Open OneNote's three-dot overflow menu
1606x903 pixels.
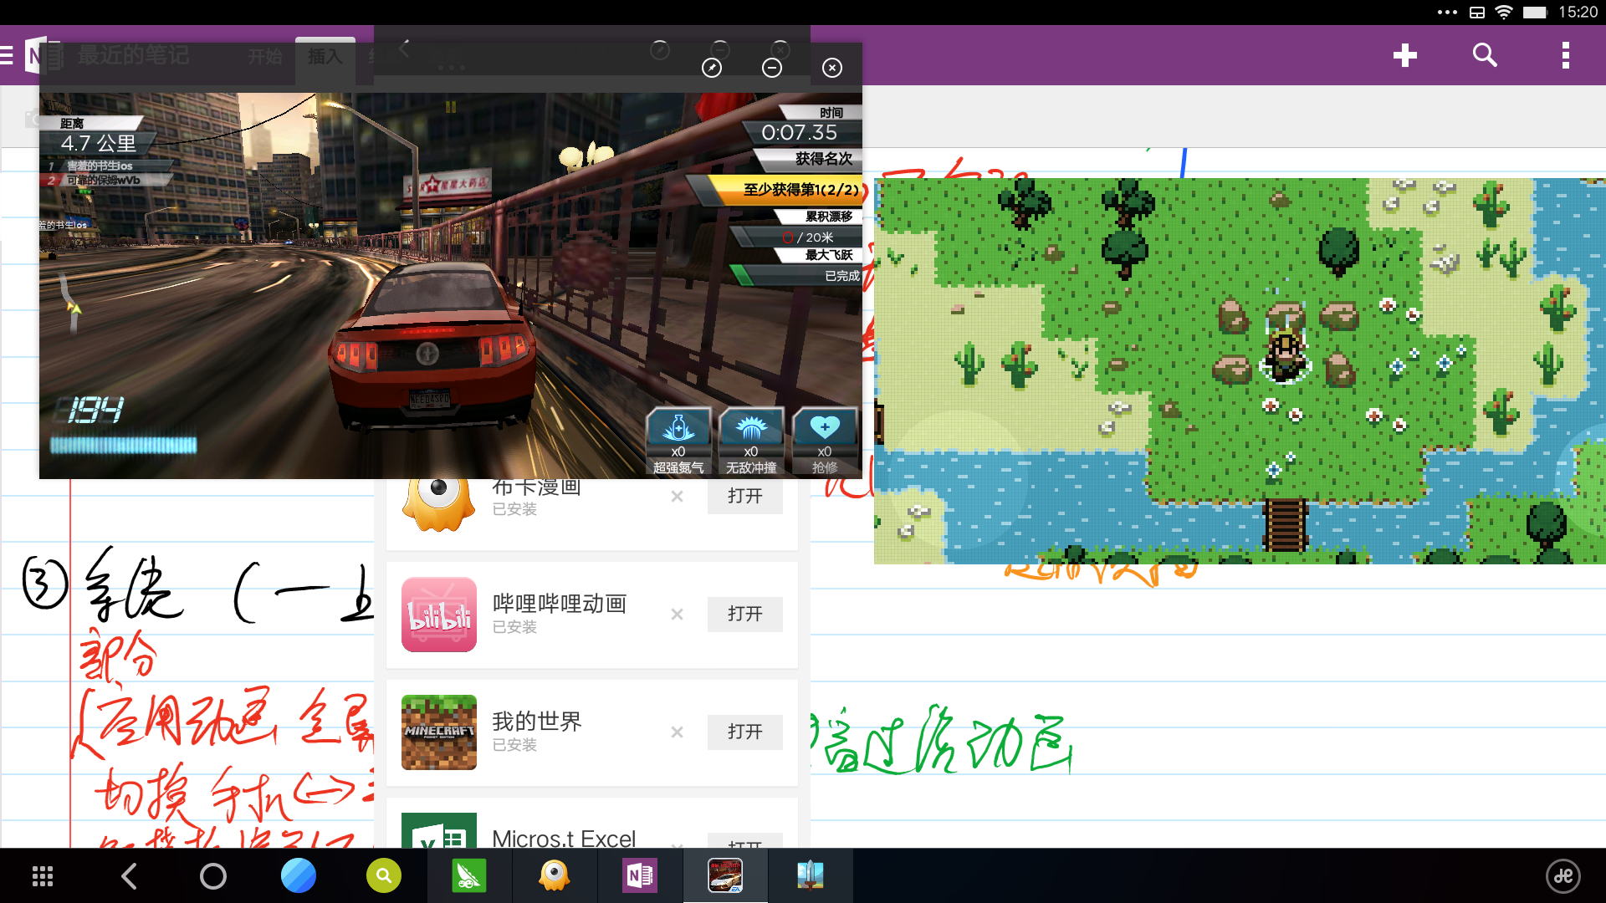pos(1565,55)
